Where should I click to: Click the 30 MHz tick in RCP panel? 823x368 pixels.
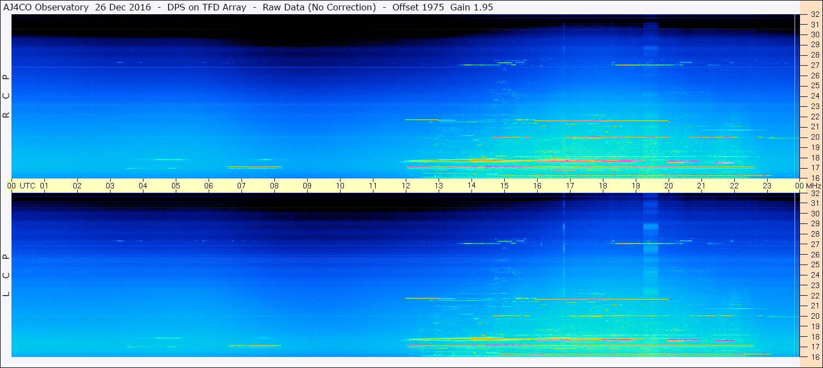[814, 34]
